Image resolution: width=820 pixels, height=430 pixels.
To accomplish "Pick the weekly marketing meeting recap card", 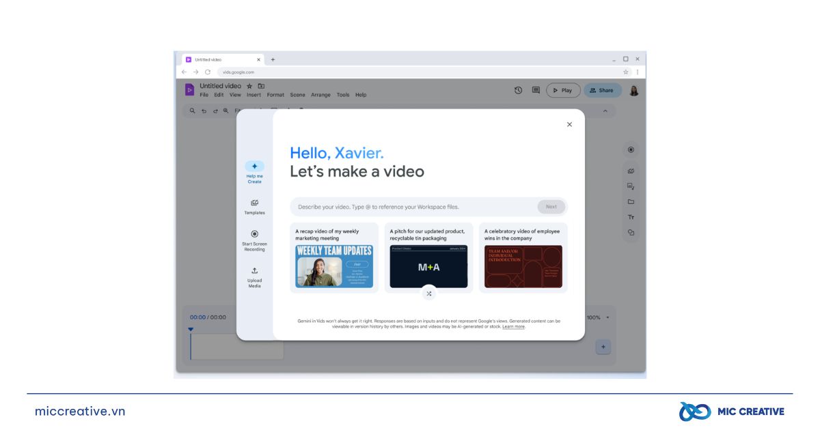I will click(x=334, y=258).
